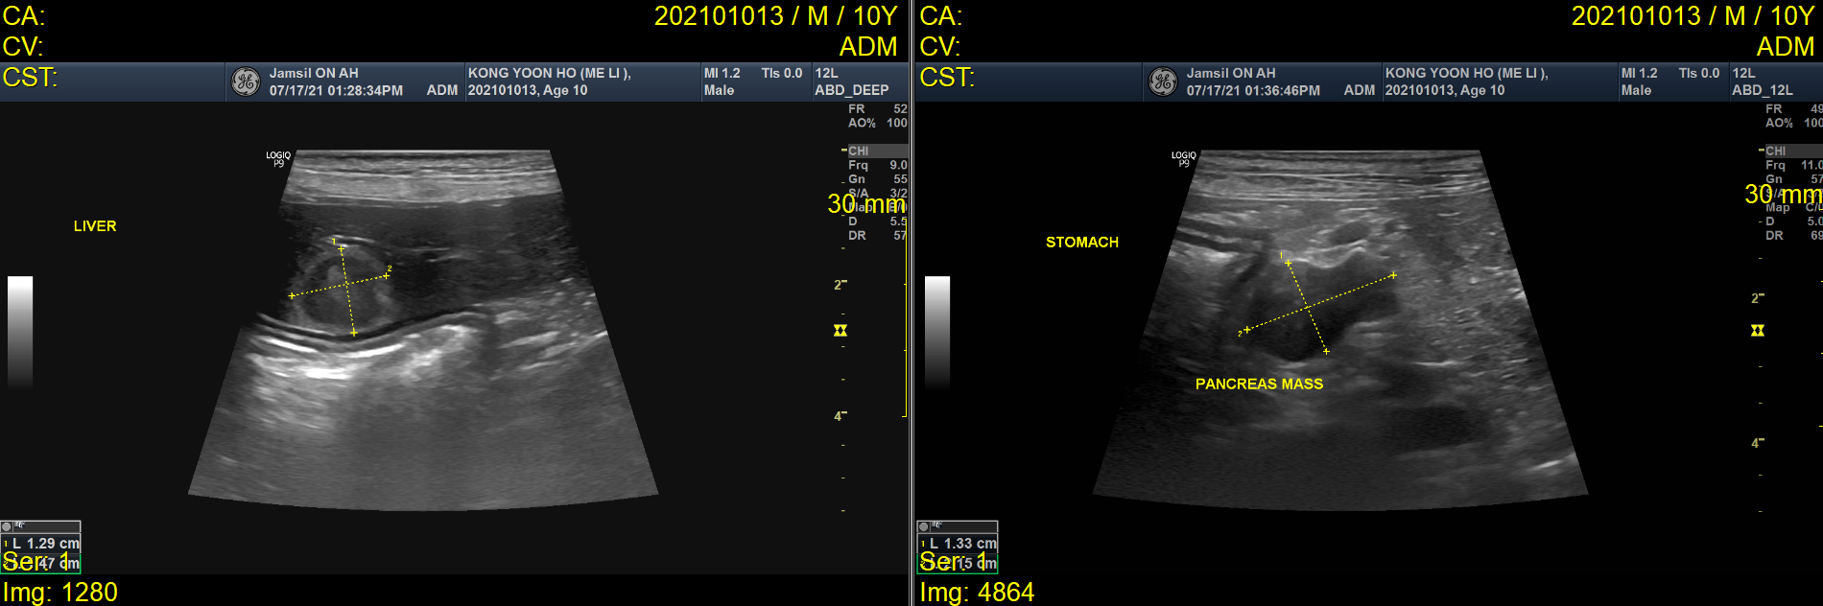The height and width of the screenshot is (606, 1823).
Task: Select the L 1.33 cm measurement result
Action: click(962, 544)
